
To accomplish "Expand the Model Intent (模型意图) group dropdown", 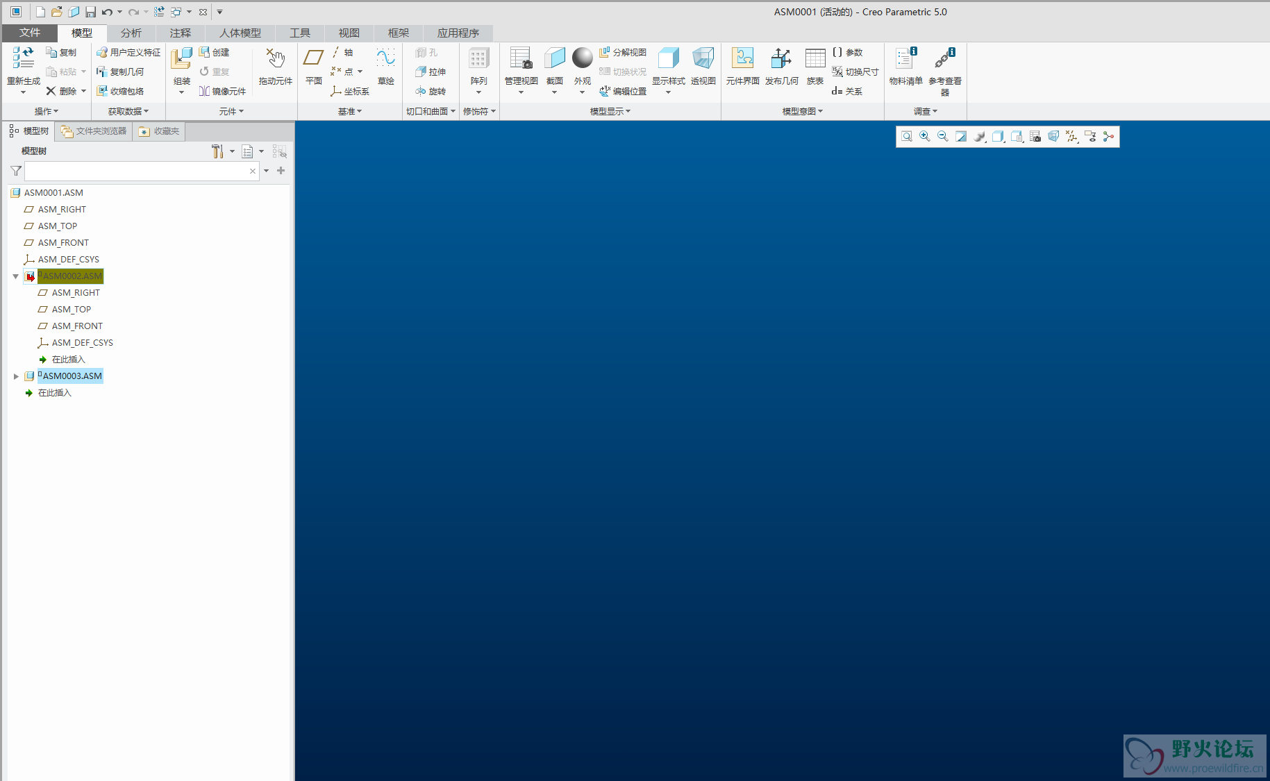I will tap(803, 111).
